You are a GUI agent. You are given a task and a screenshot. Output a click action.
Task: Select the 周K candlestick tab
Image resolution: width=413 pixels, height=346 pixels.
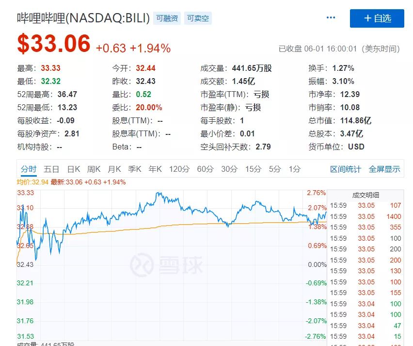[x=94, y=169]
